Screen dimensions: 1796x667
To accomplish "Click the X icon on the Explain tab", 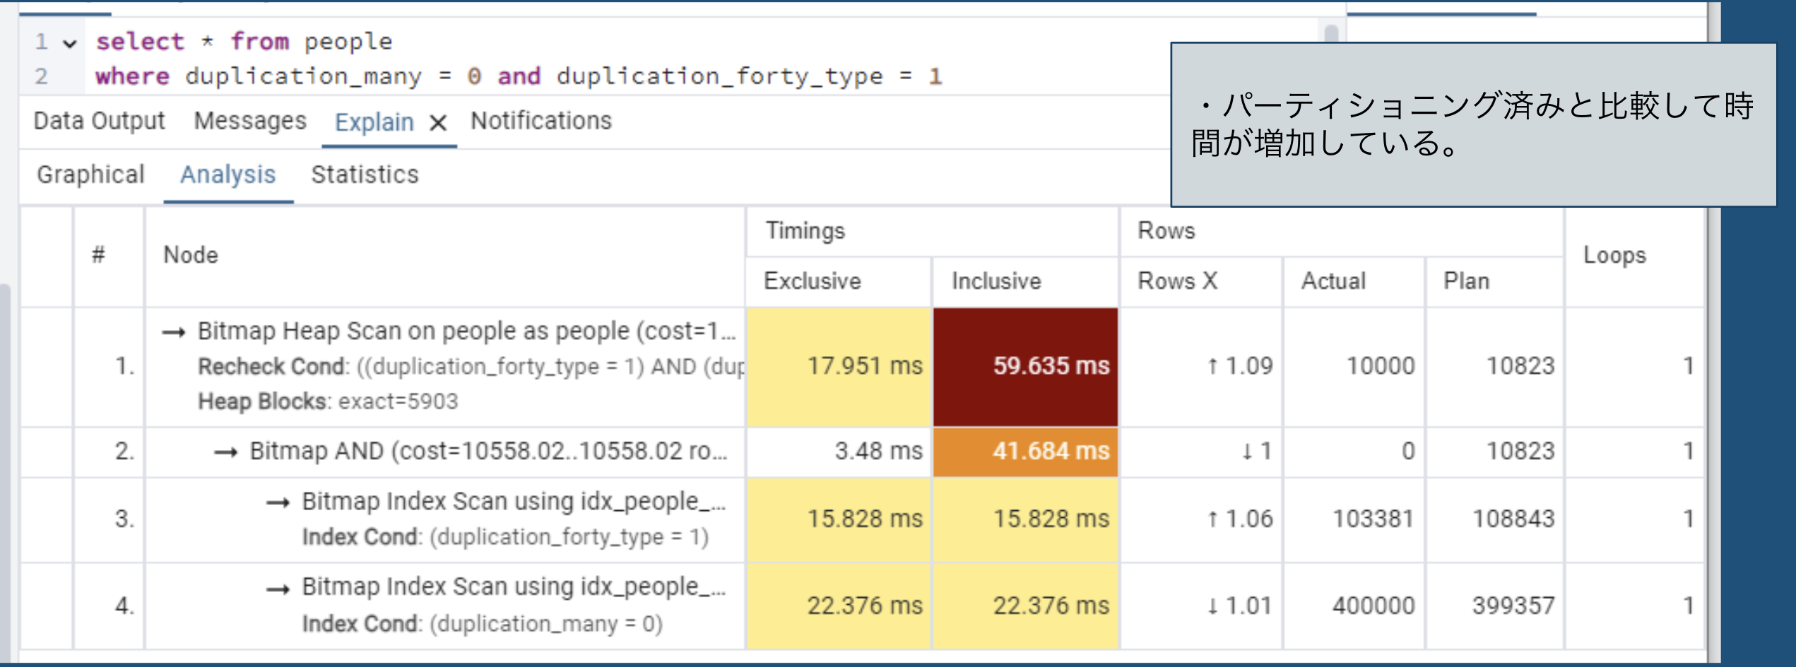I will [438, 122].
